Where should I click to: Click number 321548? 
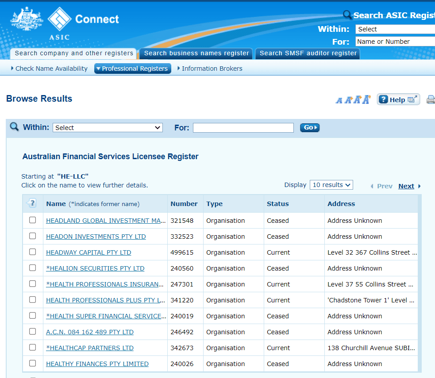coord(182,221)
